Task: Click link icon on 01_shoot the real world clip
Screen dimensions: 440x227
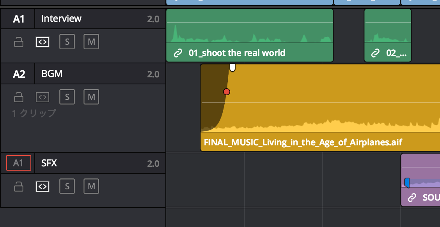Action: 178,53
